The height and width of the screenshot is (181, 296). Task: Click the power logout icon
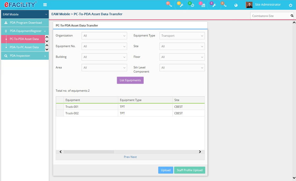[291, 5]
